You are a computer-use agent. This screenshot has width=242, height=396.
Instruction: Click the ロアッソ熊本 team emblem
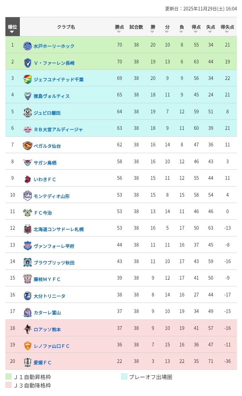(27, 328)
